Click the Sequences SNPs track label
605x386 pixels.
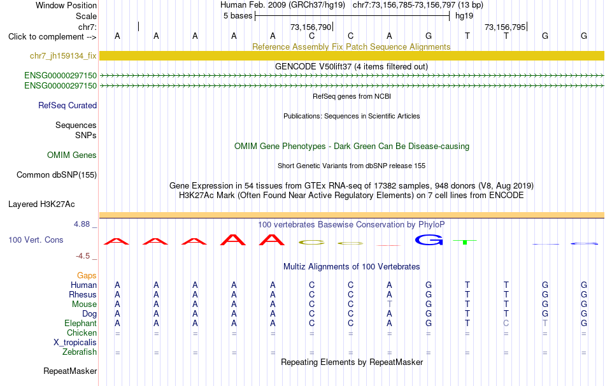[76, 130]
